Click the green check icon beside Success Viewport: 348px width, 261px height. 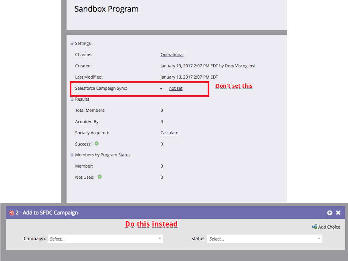(97, 144)
